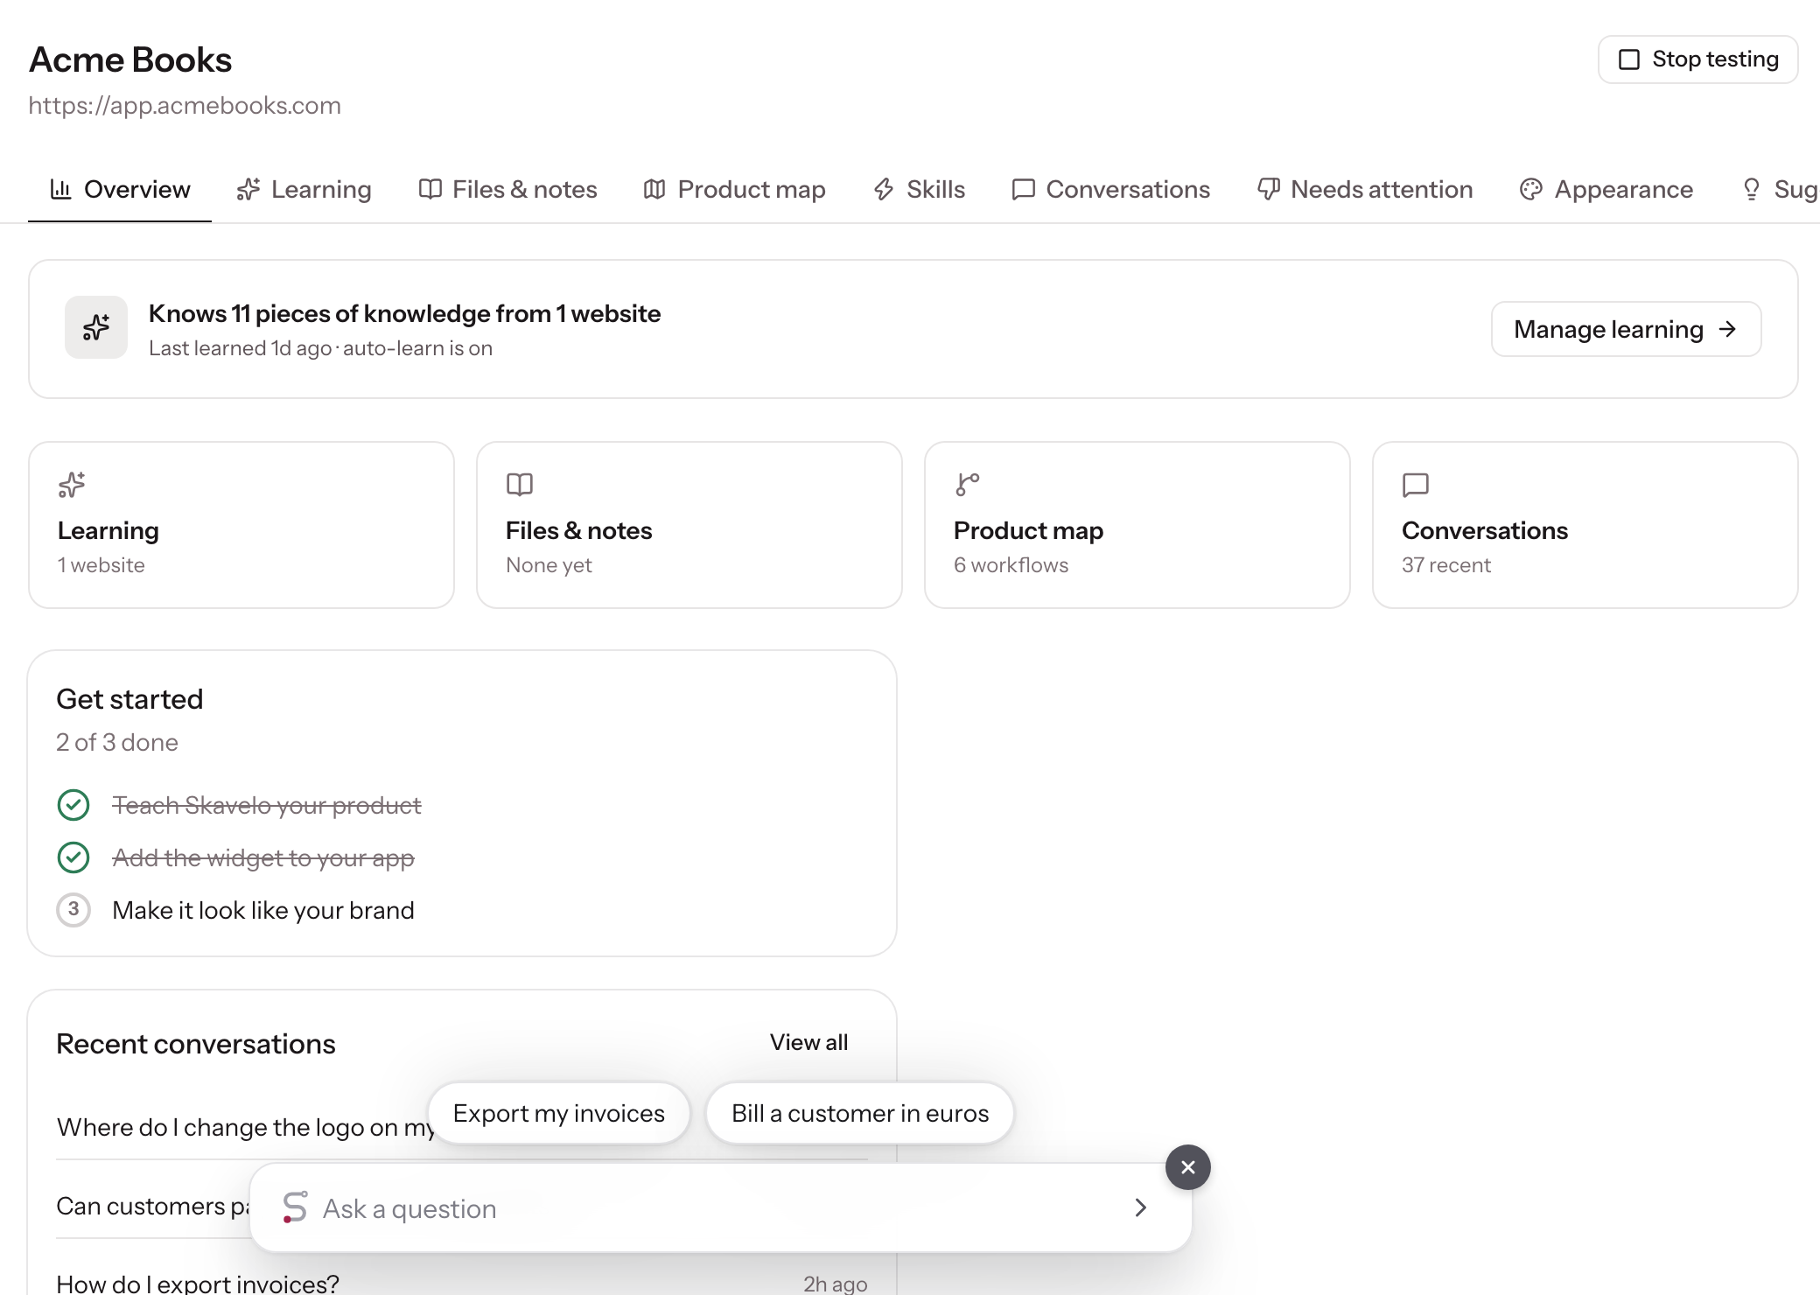Click the green check for Teach Skavelo your product
The width and height of the screenshot is (1820, 1295).
click(73, 805)
